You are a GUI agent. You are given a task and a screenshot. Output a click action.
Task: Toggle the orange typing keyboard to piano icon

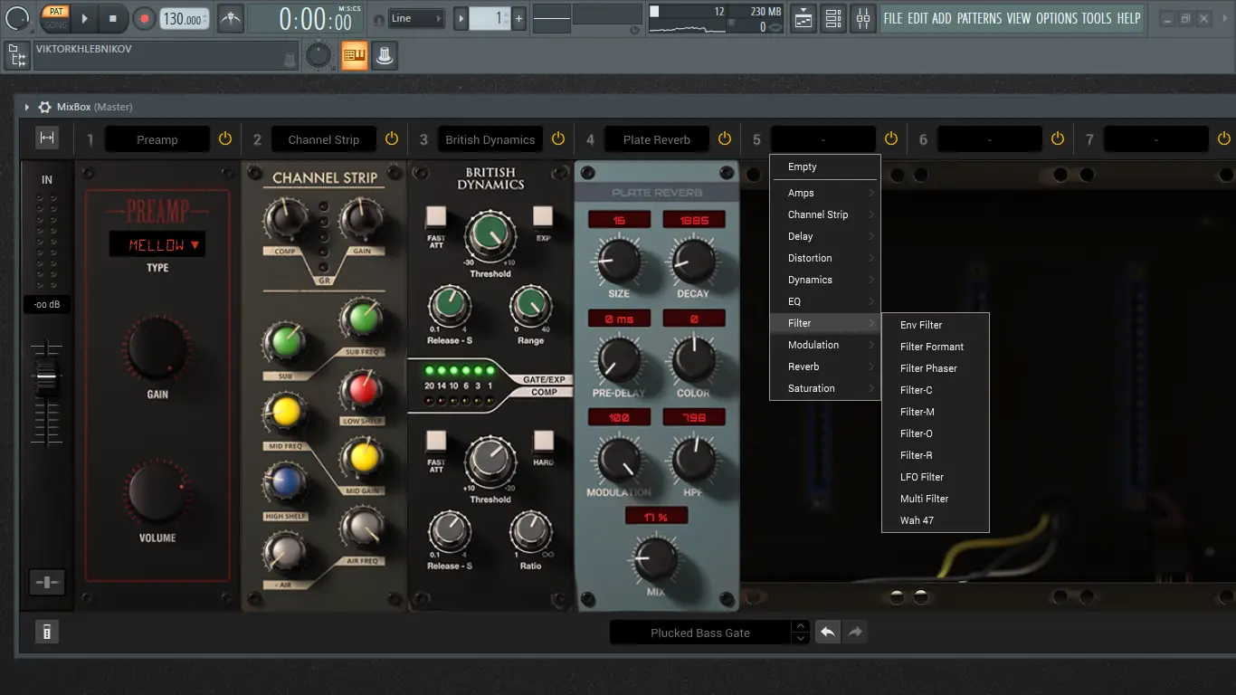pyautogui.click(x=354, y=56)
